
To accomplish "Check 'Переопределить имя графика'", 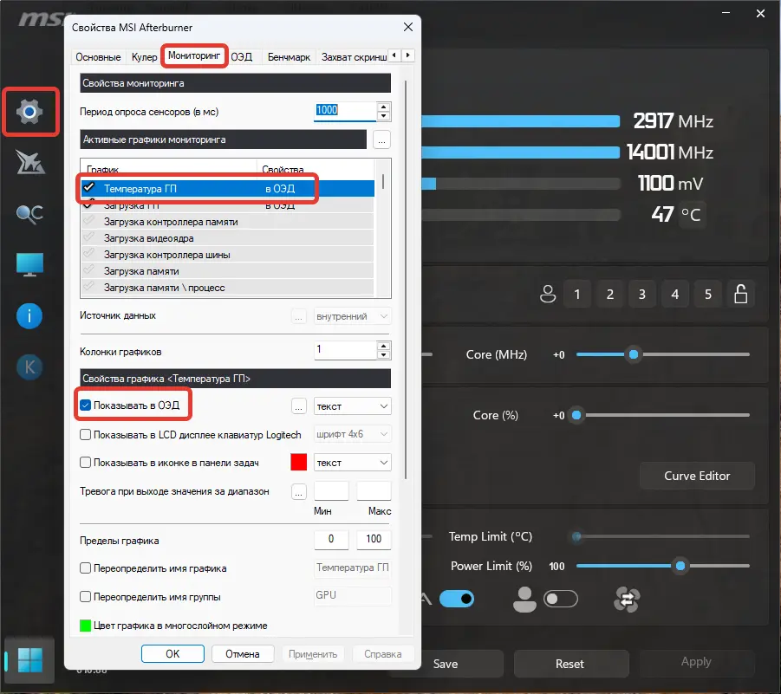I will (x=86, y=568).
